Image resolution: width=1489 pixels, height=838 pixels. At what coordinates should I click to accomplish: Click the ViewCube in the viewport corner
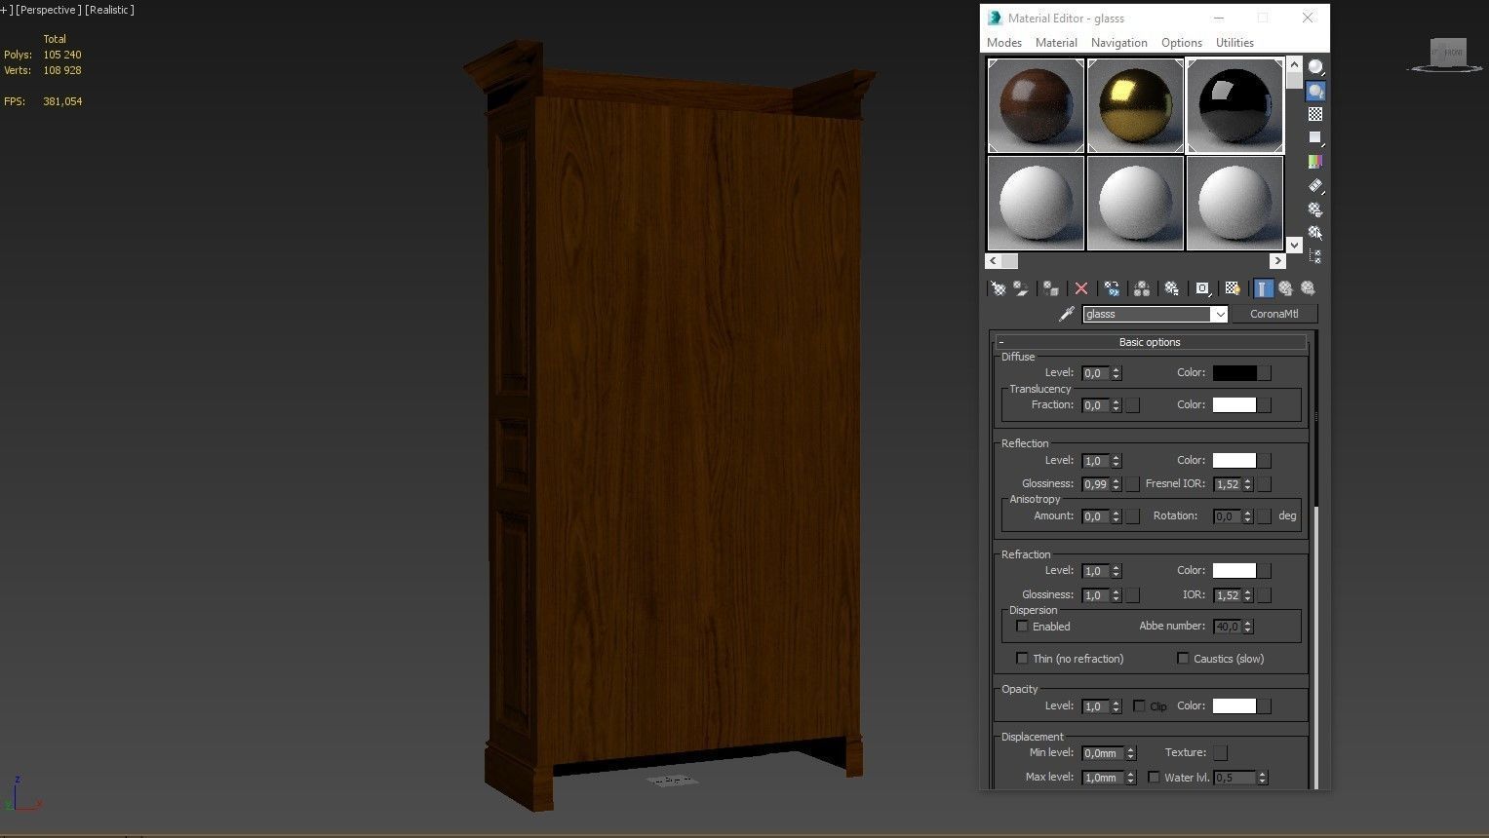tap(1448, 55)
